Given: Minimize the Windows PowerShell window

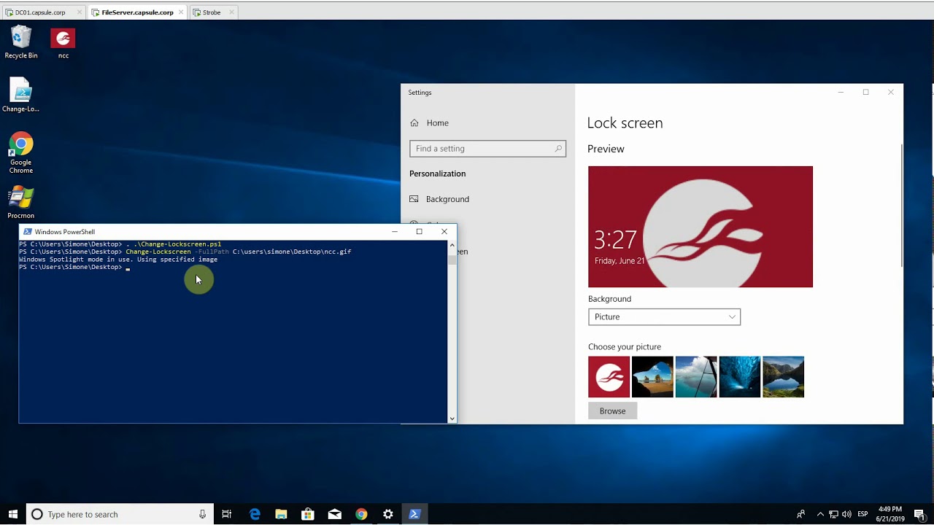Looking at the screenshot, I should pos(395,232).
